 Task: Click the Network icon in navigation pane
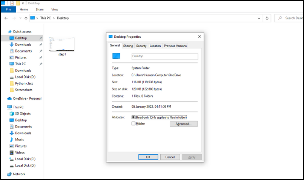10,174
